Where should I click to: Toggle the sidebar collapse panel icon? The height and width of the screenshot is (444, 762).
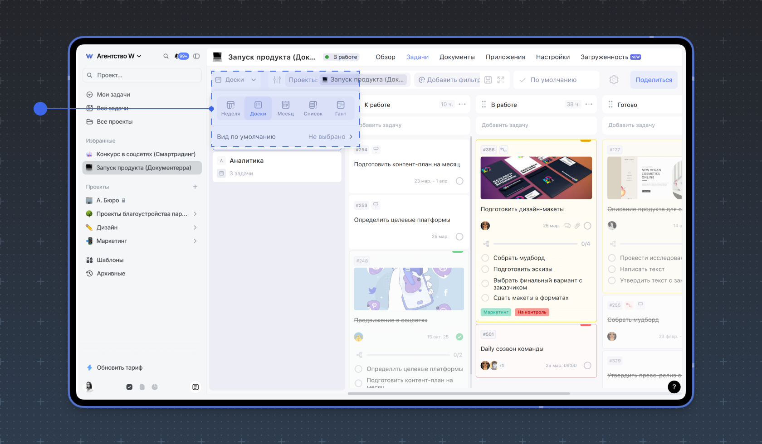(x=196, y=56)
